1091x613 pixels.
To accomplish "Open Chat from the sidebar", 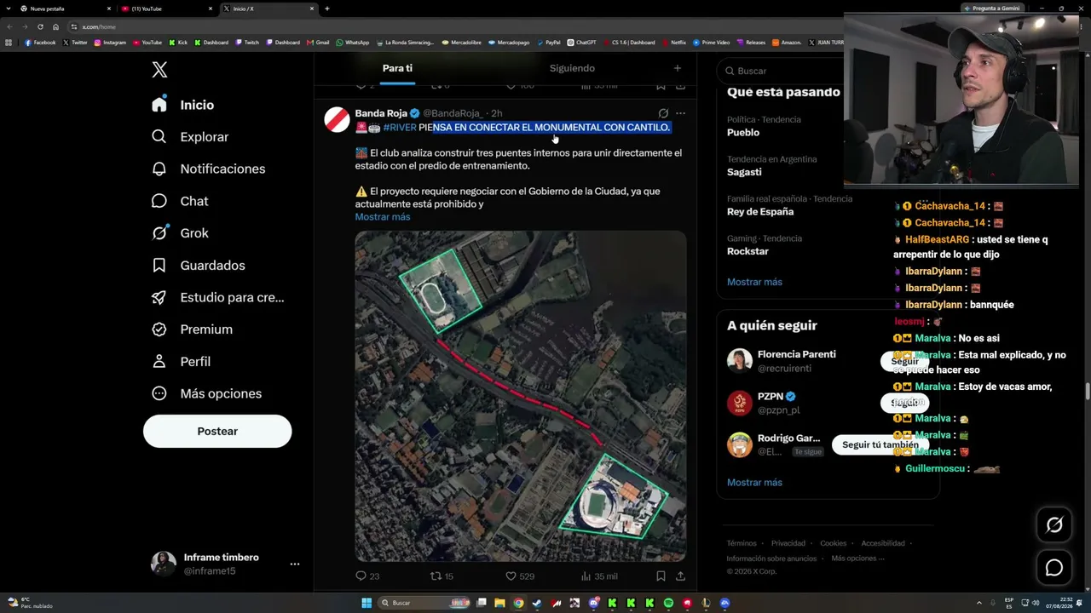I will click(x=179, y=201).
